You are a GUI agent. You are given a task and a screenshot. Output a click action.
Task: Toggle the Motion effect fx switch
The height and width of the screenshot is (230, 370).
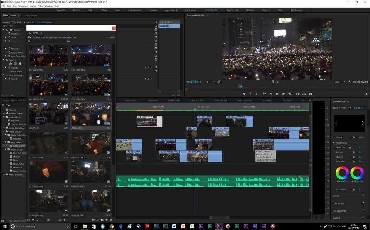click(7, 30)
